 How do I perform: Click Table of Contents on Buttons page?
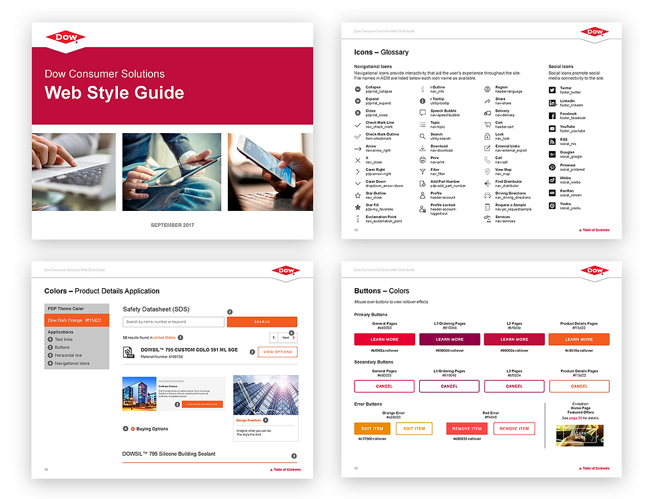pos(594,468)
